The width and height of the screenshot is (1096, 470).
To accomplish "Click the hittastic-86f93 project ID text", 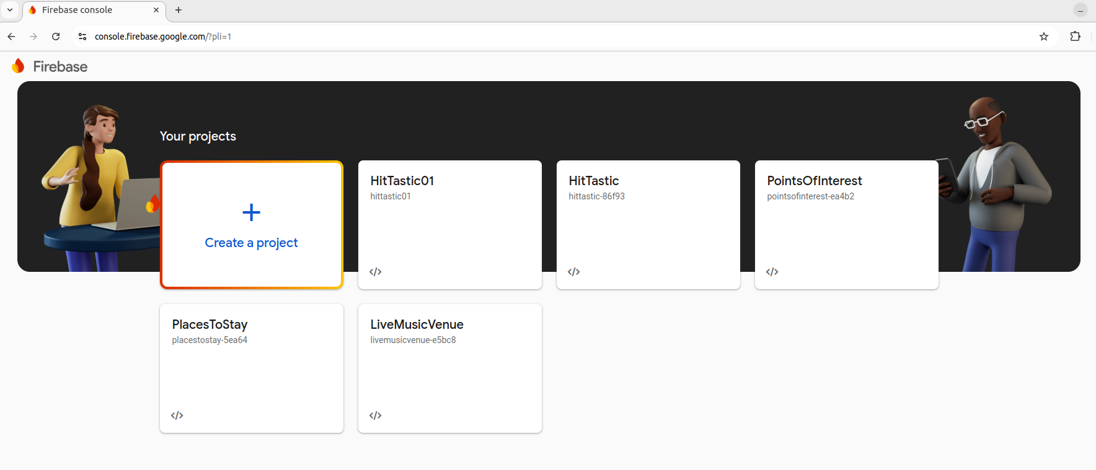I will 596,196.
